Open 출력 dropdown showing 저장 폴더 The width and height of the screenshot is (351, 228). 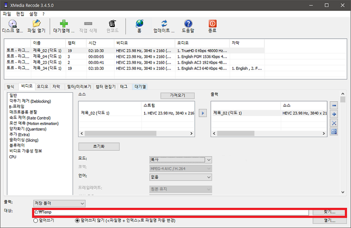point(59,203)
